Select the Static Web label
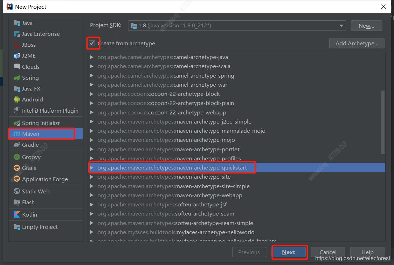The height and width of the screenshot is (265, 394). pyautogui.click(x=36, y=191)
